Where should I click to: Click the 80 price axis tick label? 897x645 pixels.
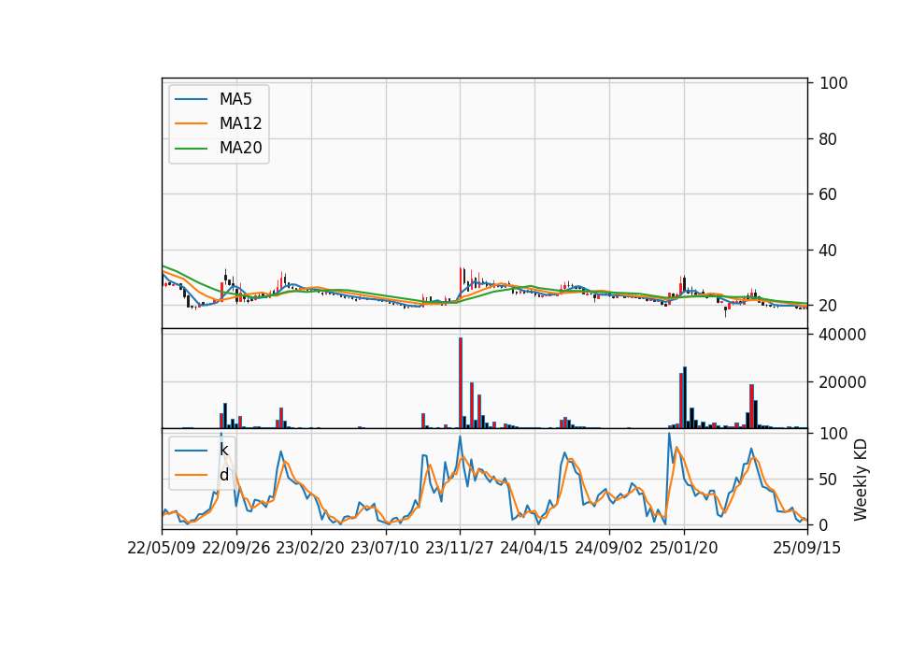click(x=828, y=138)
